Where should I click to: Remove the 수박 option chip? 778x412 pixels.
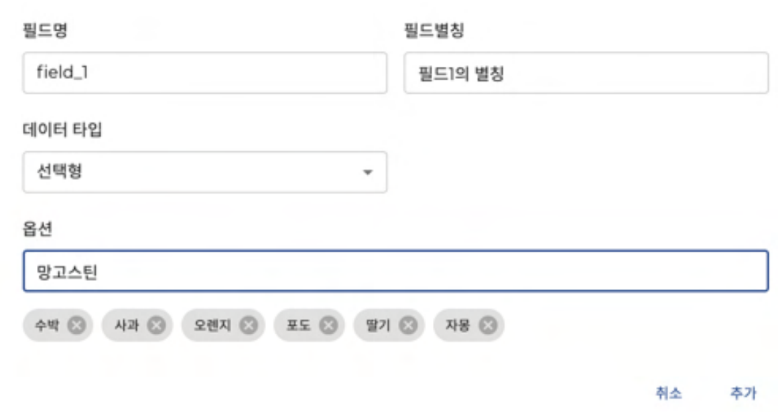point(77,326)
